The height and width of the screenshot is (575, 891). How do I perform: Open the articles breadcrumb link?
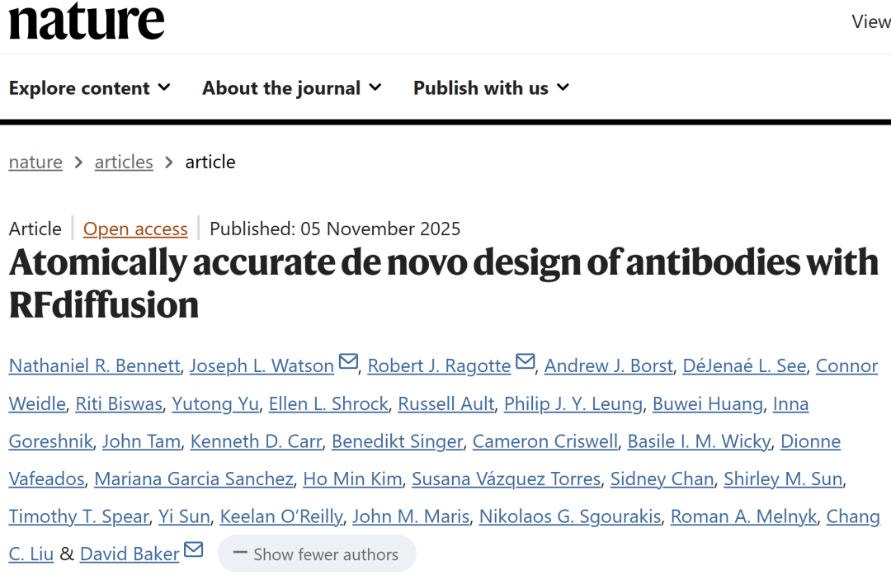pos(124,163)
